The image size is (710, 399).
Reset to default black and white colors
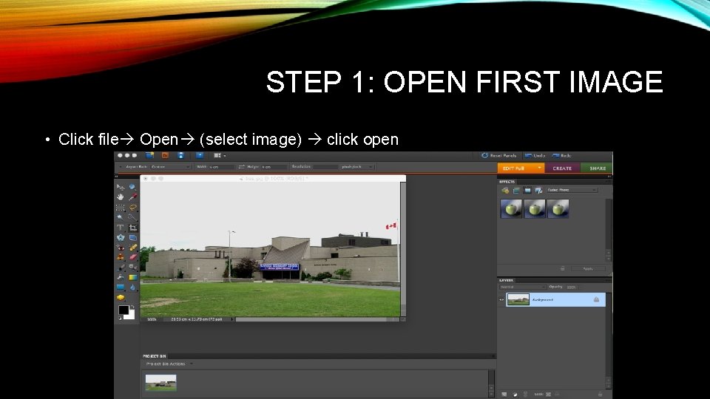[x=120, y=318]
